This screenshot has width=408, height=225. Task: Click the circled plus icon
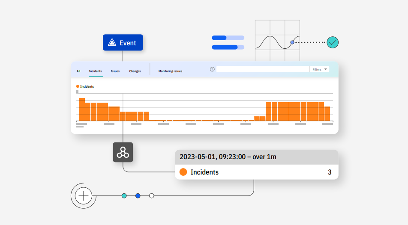[x=83, y=196]
